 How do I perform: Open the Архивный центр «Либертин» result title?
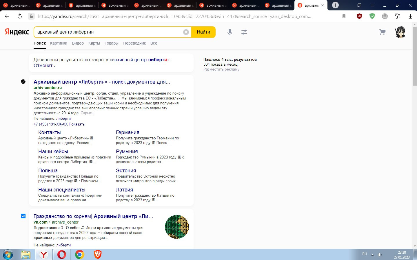click(102, 82)
